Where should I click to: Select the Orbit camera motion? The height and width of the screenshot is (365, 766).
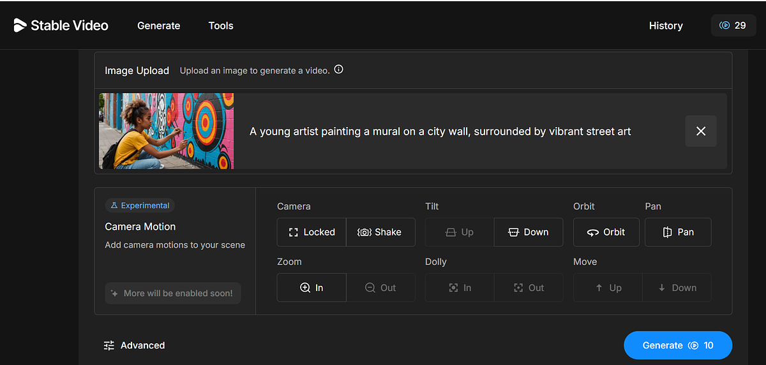click(x=606, y=232)
